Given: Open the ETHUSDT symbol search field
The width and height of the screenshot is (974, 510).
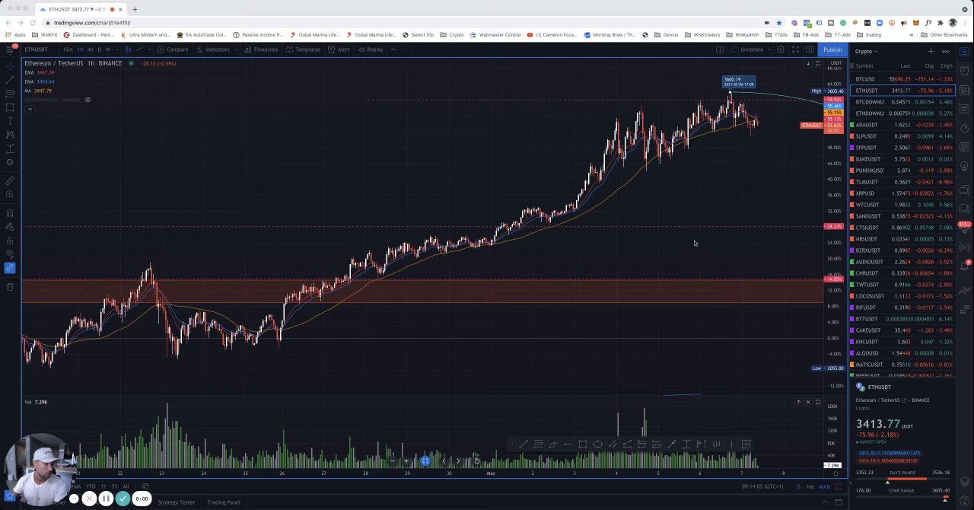Looking at the screenshot, I should 36,49.
